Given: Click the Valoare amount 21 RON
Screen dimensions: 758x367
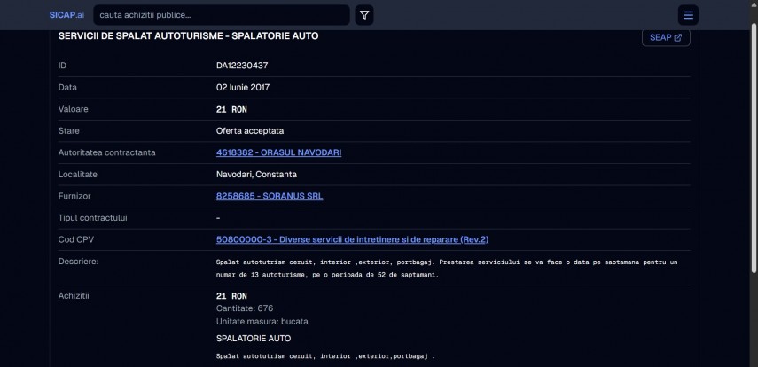Looking at the screenshot, I should 231,109.
